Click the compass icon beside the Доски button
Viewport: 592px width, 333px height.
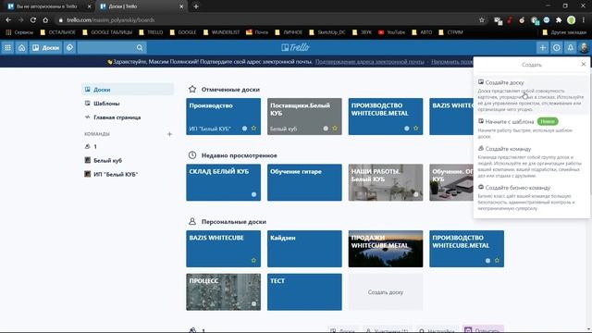click(x=69, y=47)
